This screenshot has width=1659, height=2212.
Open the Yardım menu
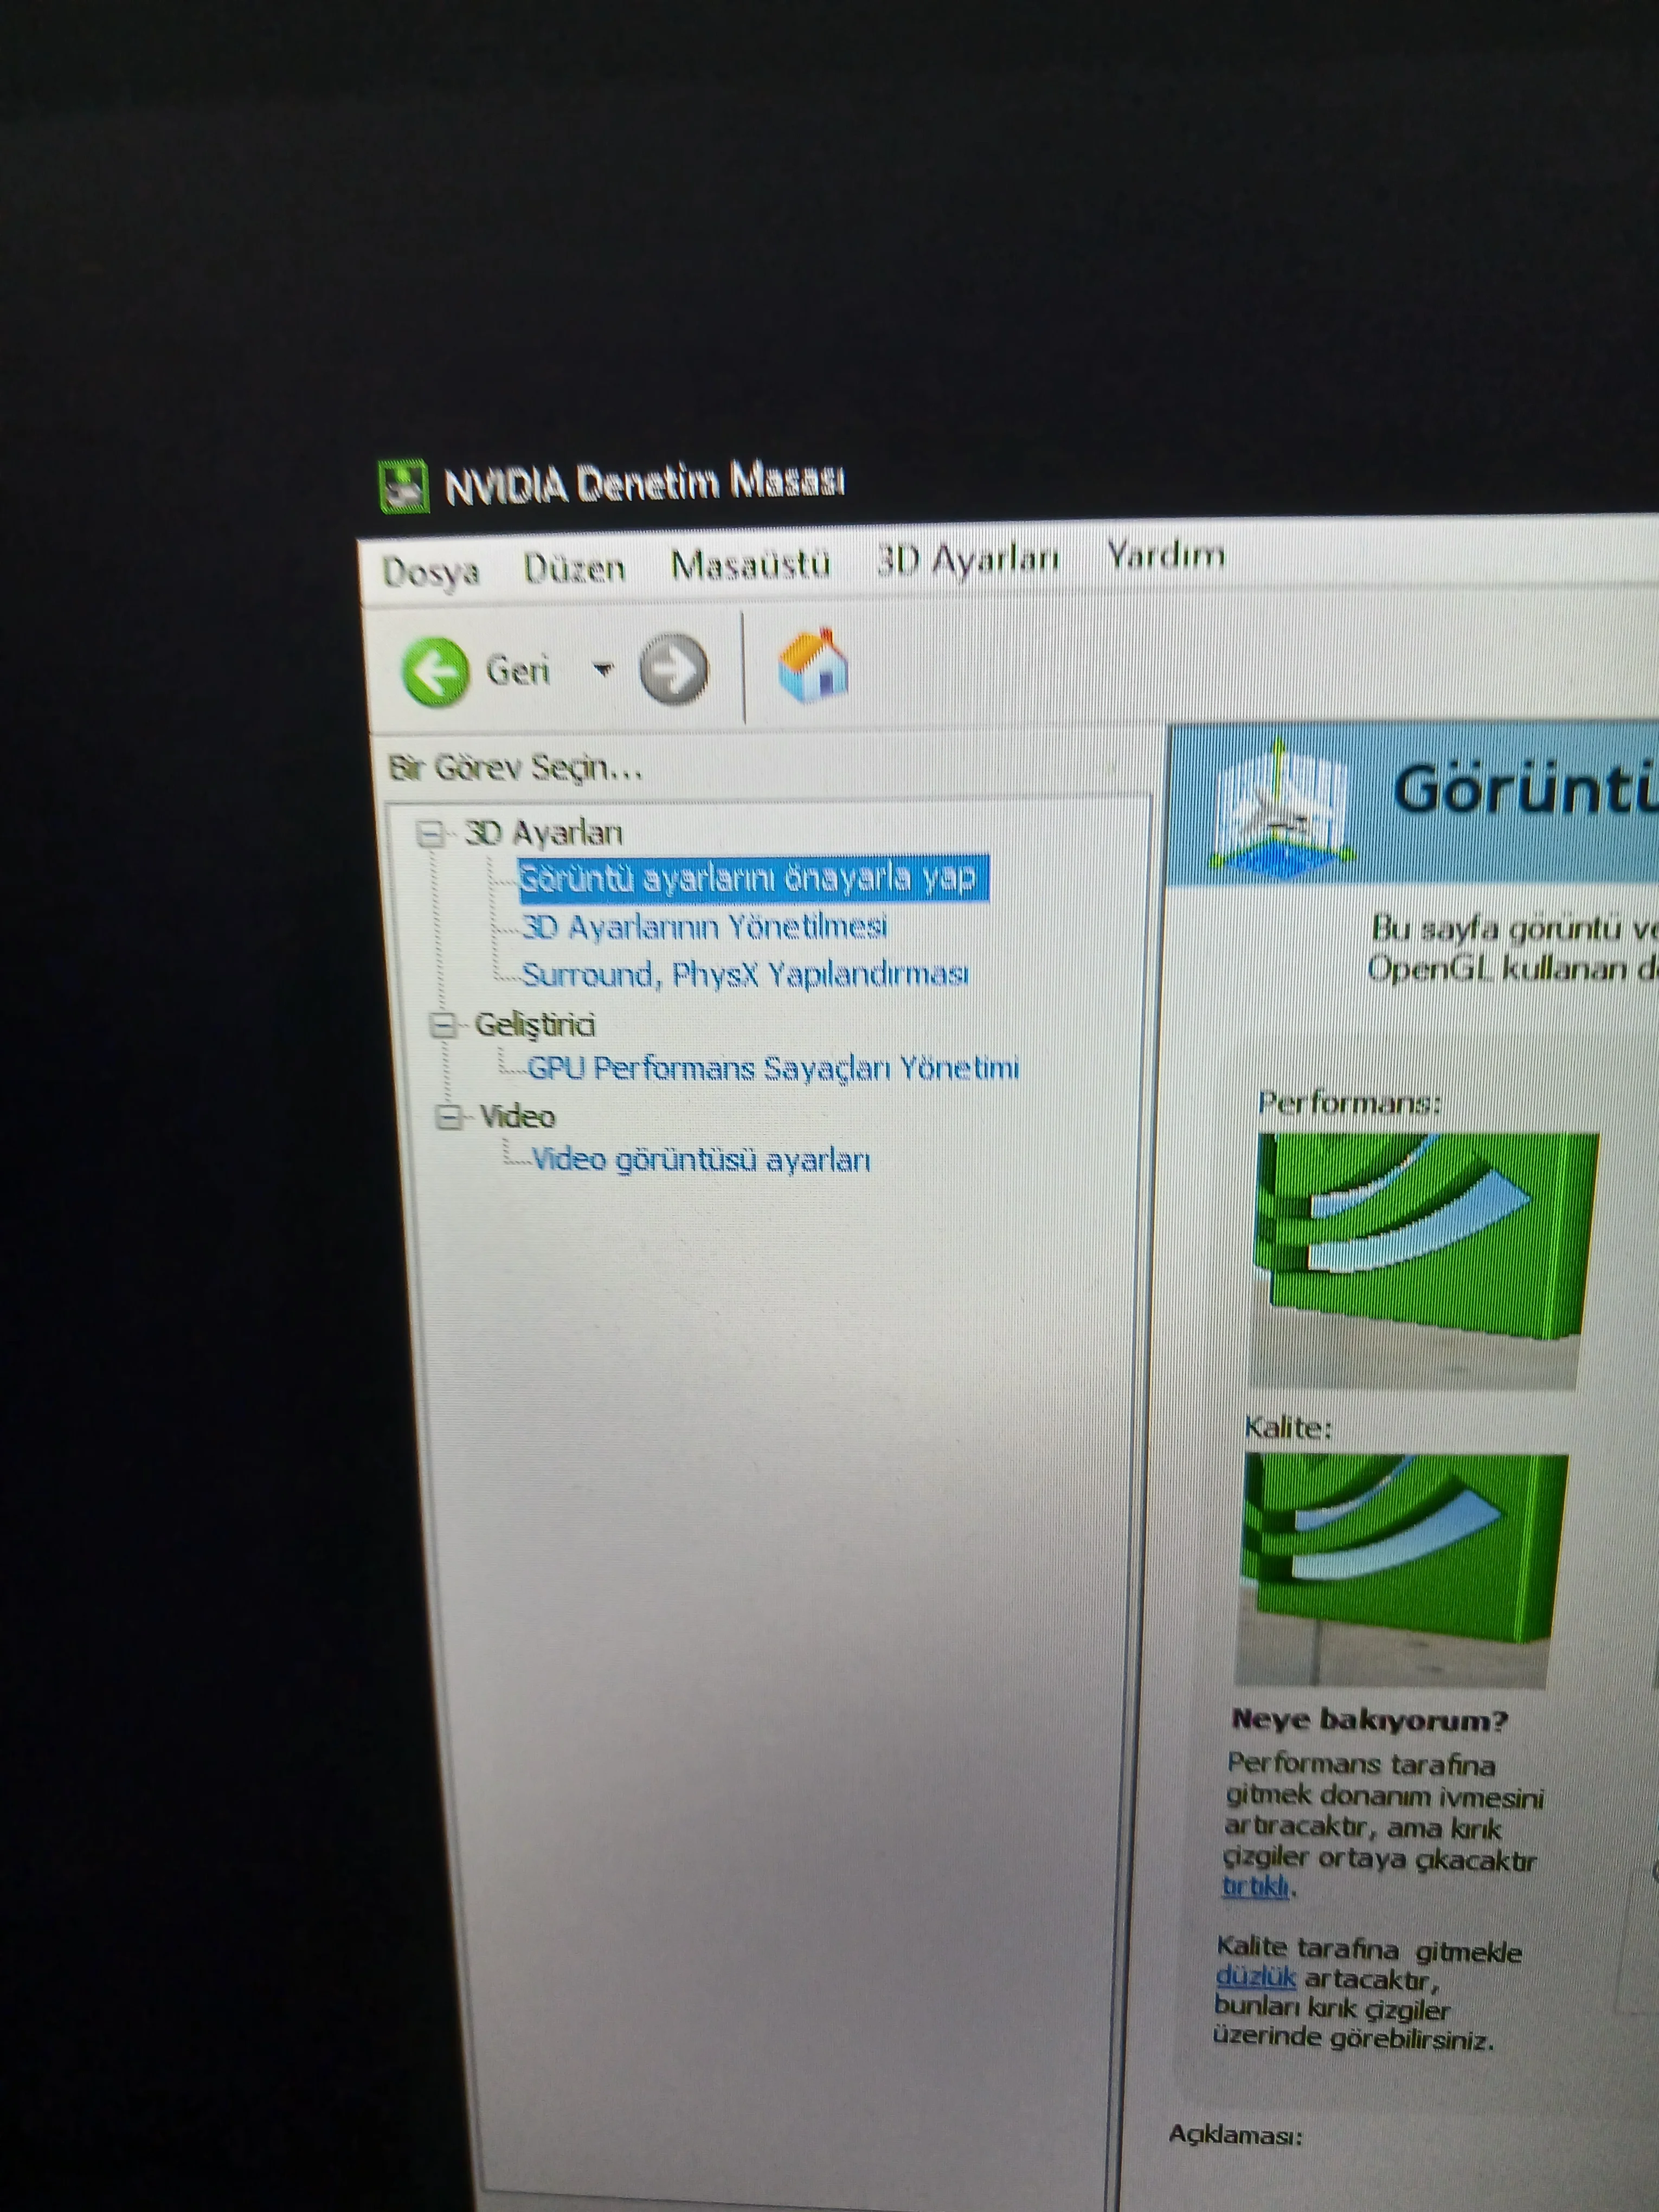click(1165, 554)
